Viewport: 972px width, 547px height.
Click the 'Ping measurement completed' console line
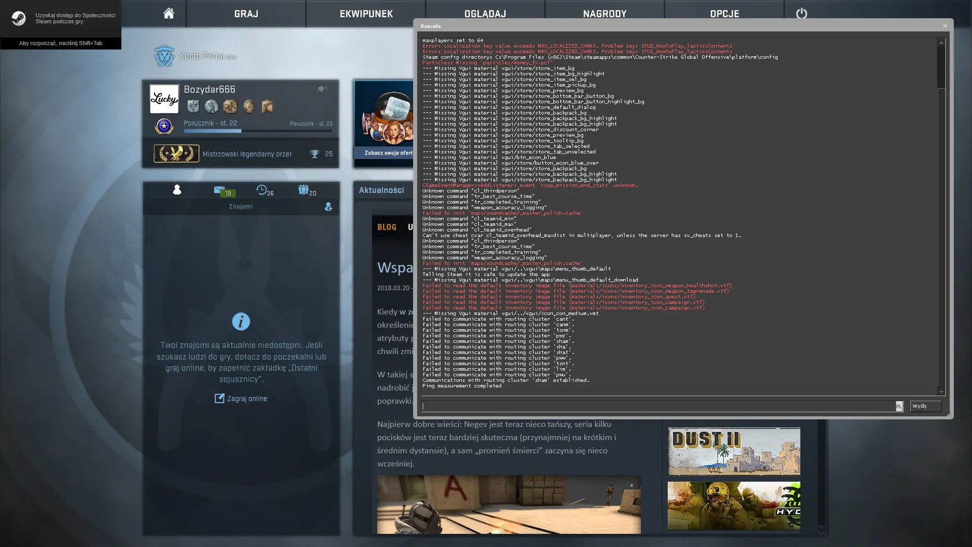[x=462, y=386]
